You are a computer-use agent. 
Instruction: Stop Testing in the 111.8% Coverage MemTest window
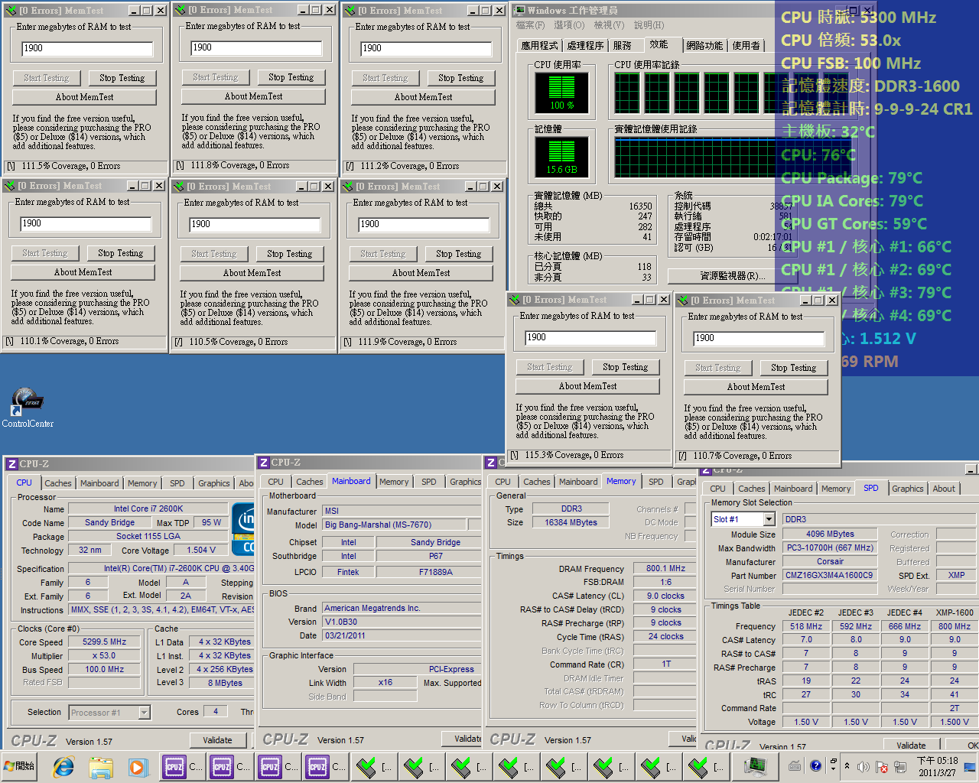pyautogui.click(x=291, y=77)
